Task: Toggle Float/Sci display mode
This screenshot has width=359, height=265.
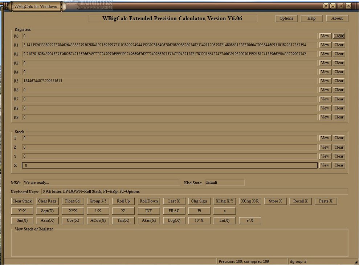Action: click(73, 201)
